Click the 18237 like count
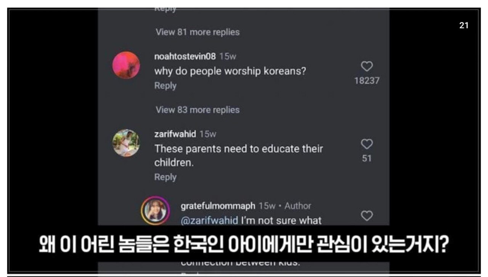This screenshot has height=277, width=488. (x=367, y=81)
